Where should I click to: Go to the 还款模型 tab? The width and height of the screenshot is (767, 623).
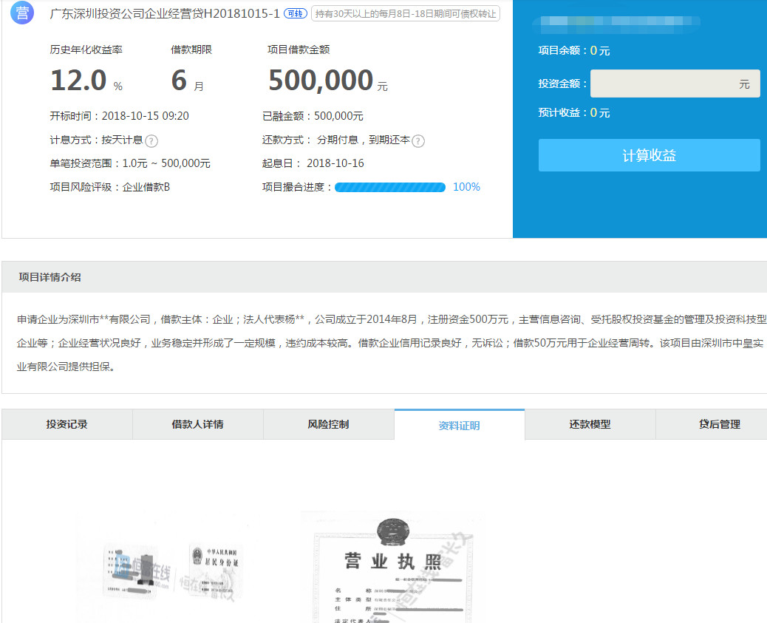pos(590,424)
